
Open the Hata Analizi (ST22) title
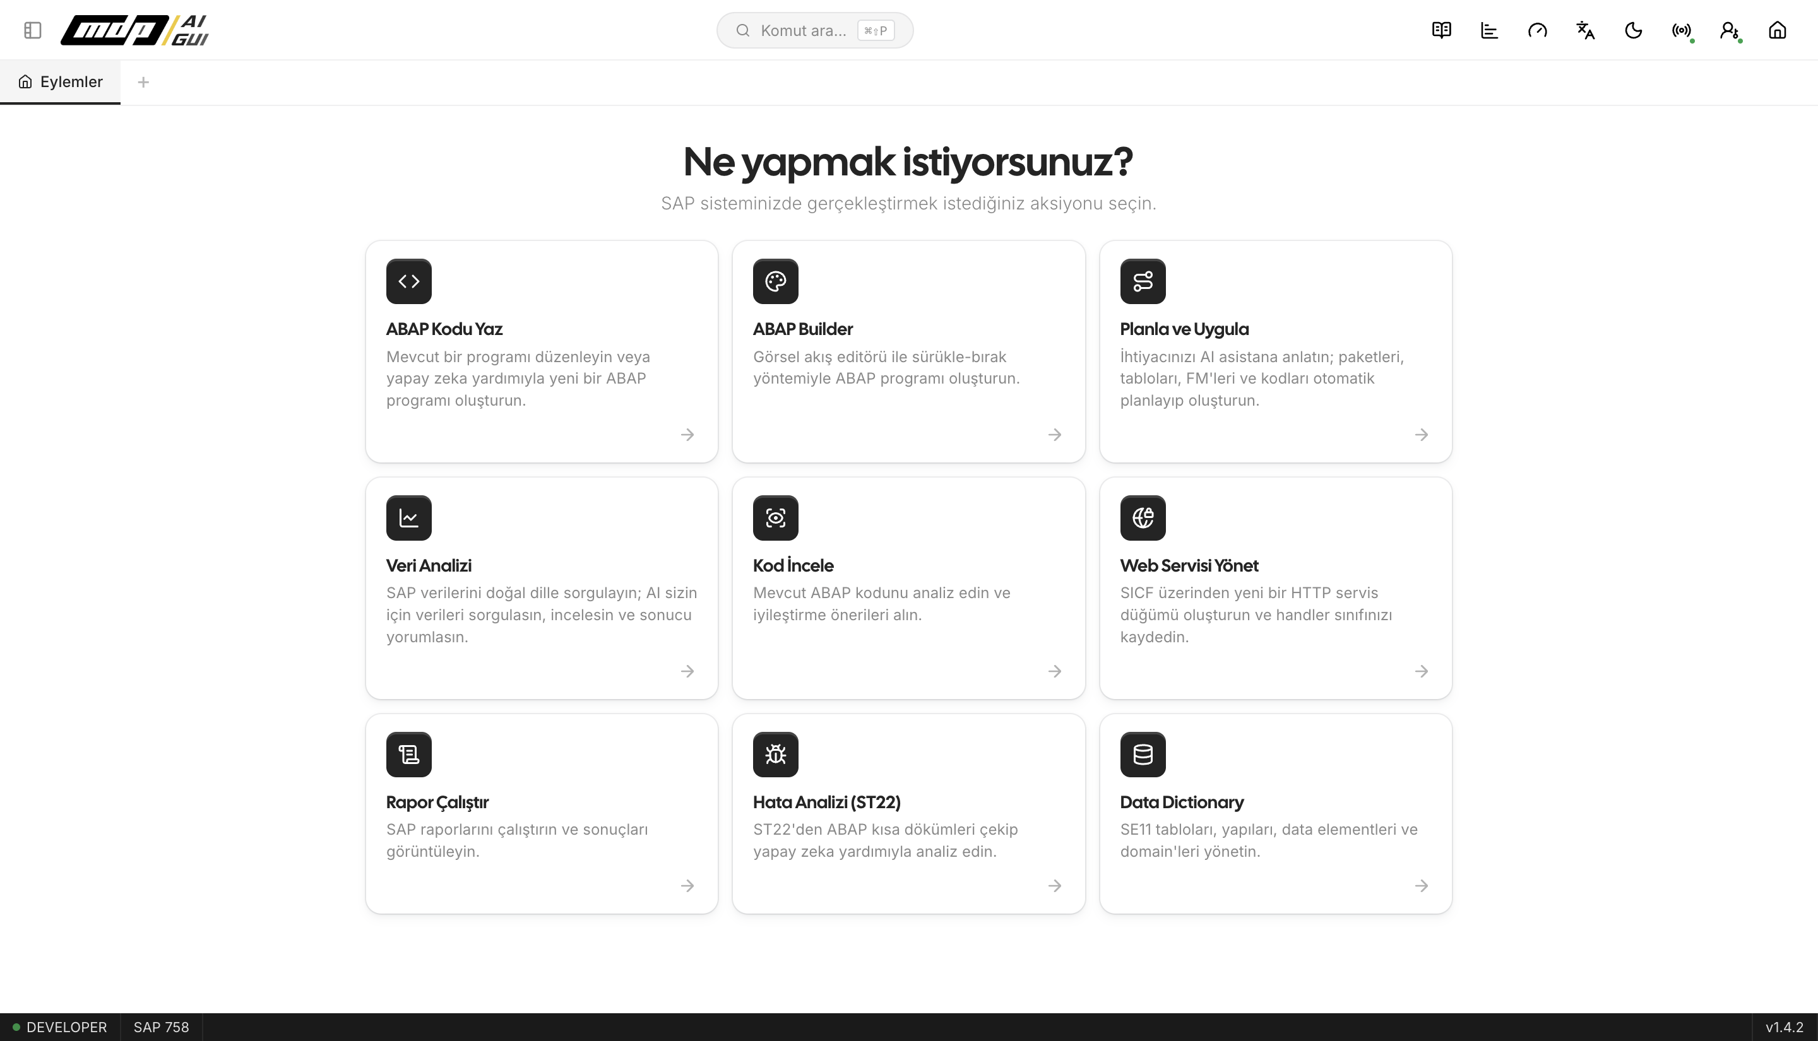click(x=826, y=802)
